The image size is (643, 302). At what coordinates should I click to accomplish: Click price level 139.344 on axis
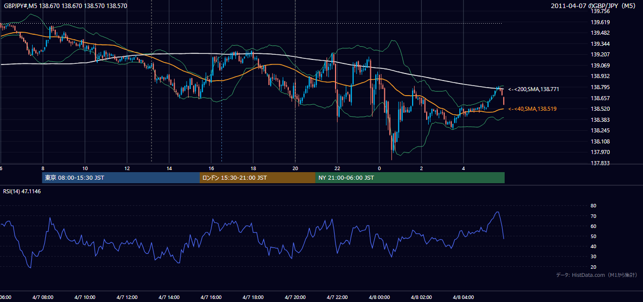600,44
